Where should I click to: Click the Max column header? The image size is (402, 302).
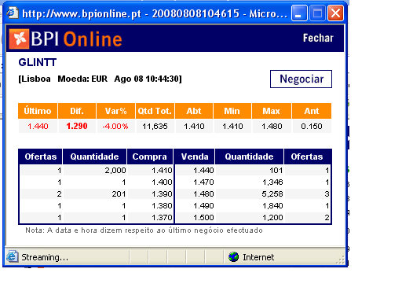[x=272, y=111]
